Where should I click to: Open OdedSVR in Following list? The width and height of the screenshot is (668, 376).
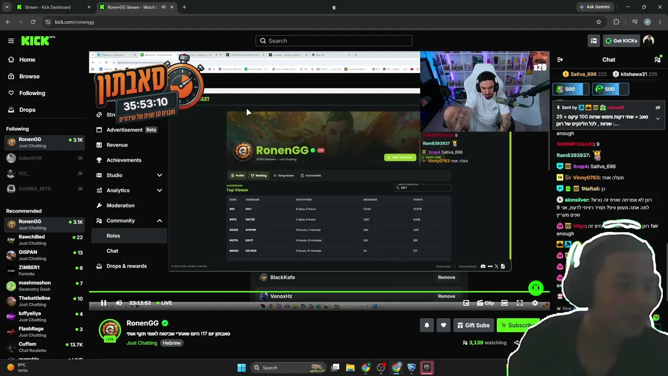(x=44, y=158)
